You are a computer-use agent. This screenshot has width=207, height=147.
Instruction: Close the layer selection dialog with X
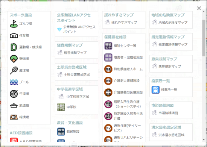click(199, 8)
